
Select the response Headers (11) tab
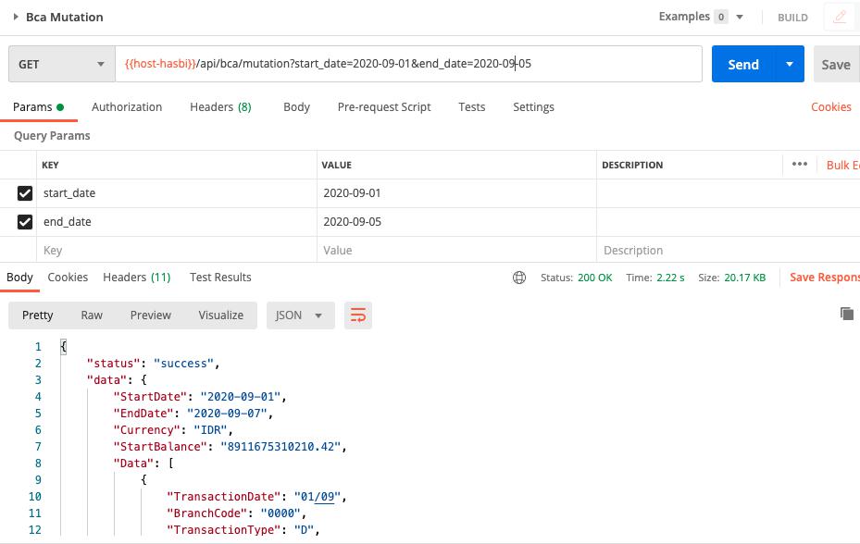pos(137,278)
